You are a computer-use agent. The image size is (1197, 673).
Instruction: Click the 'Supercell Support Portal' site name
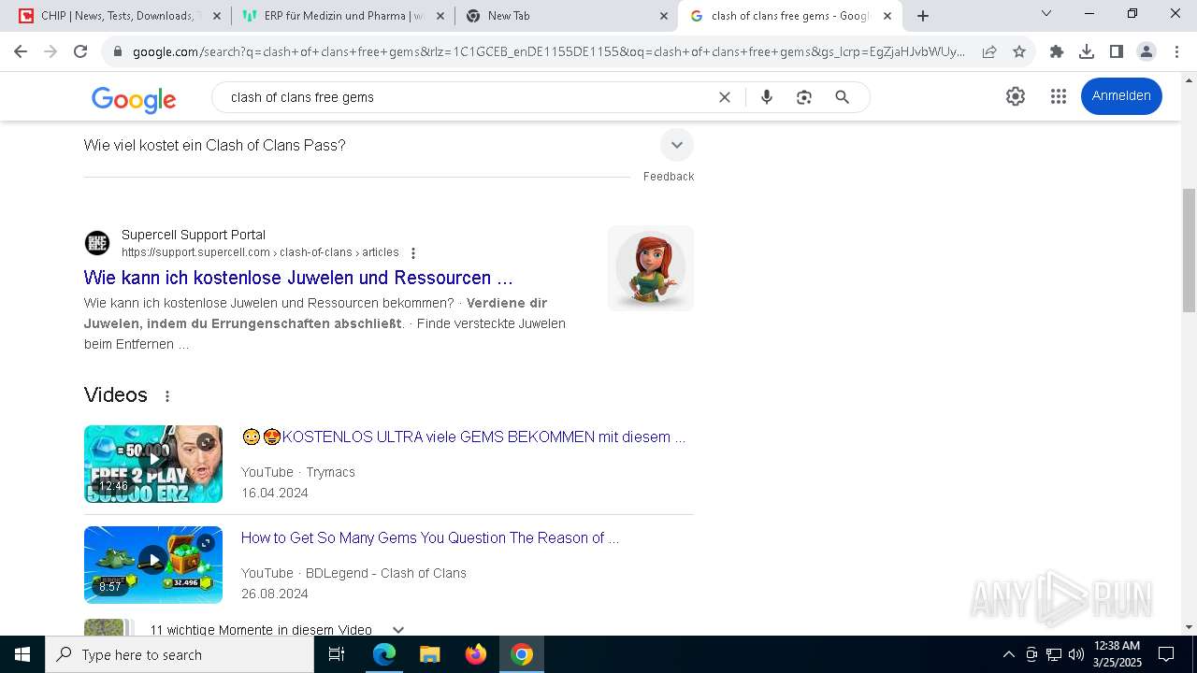tap(194, 235)
